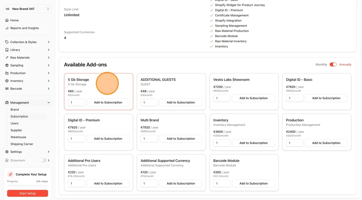
Task: Click the NB brand avatar
Action: [8, 9]
